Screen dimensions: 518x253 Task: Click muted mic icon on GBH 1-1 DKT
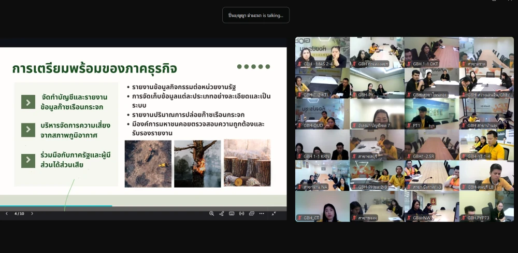[x=409, y=64]
